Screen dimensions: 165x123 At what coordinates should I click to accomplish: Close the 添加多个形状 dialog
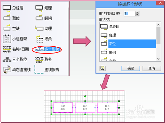pyautogui.click(x=160, y=3)
